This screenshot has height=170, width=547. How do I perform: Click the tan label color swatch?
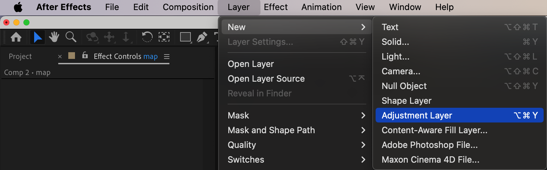[72, 56]
